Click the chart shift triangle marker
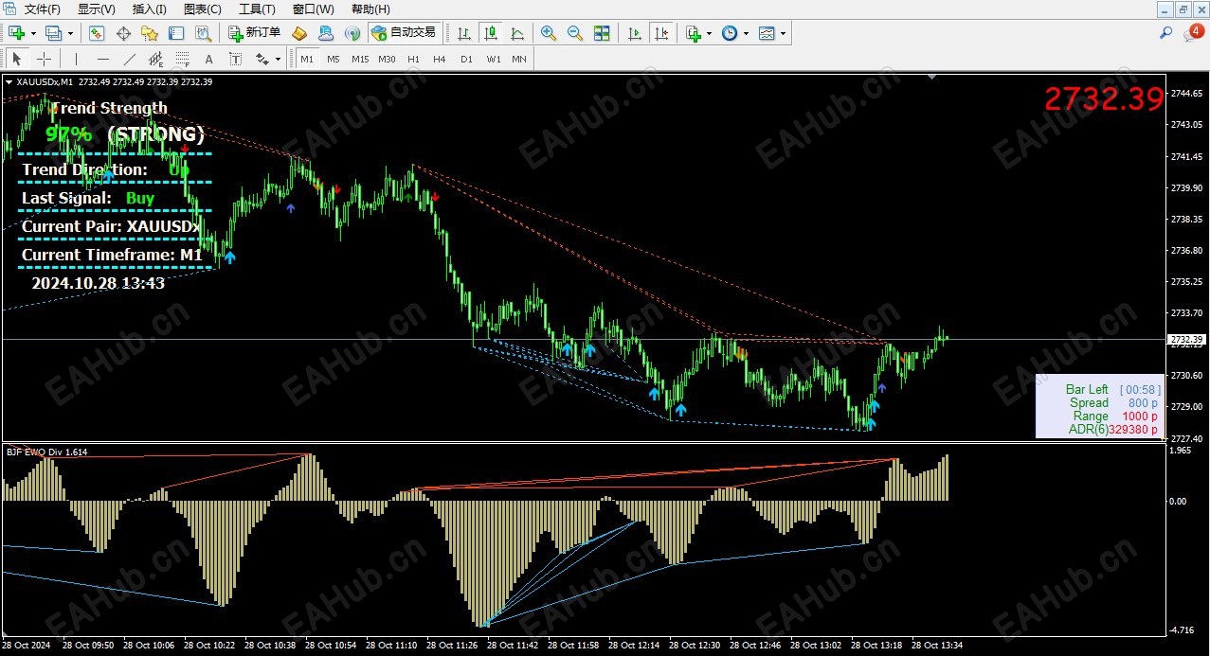This screenshot has width=1210, height=656. 932,77
